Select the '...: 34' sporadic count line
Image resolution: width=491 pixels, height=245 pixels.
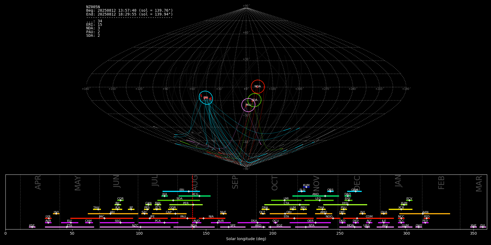coord(94,21)
